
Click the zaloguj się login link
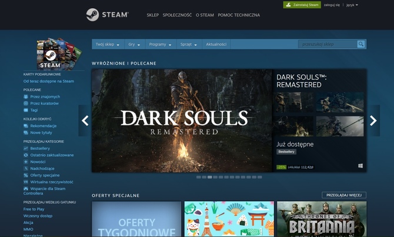click(332, 5)
